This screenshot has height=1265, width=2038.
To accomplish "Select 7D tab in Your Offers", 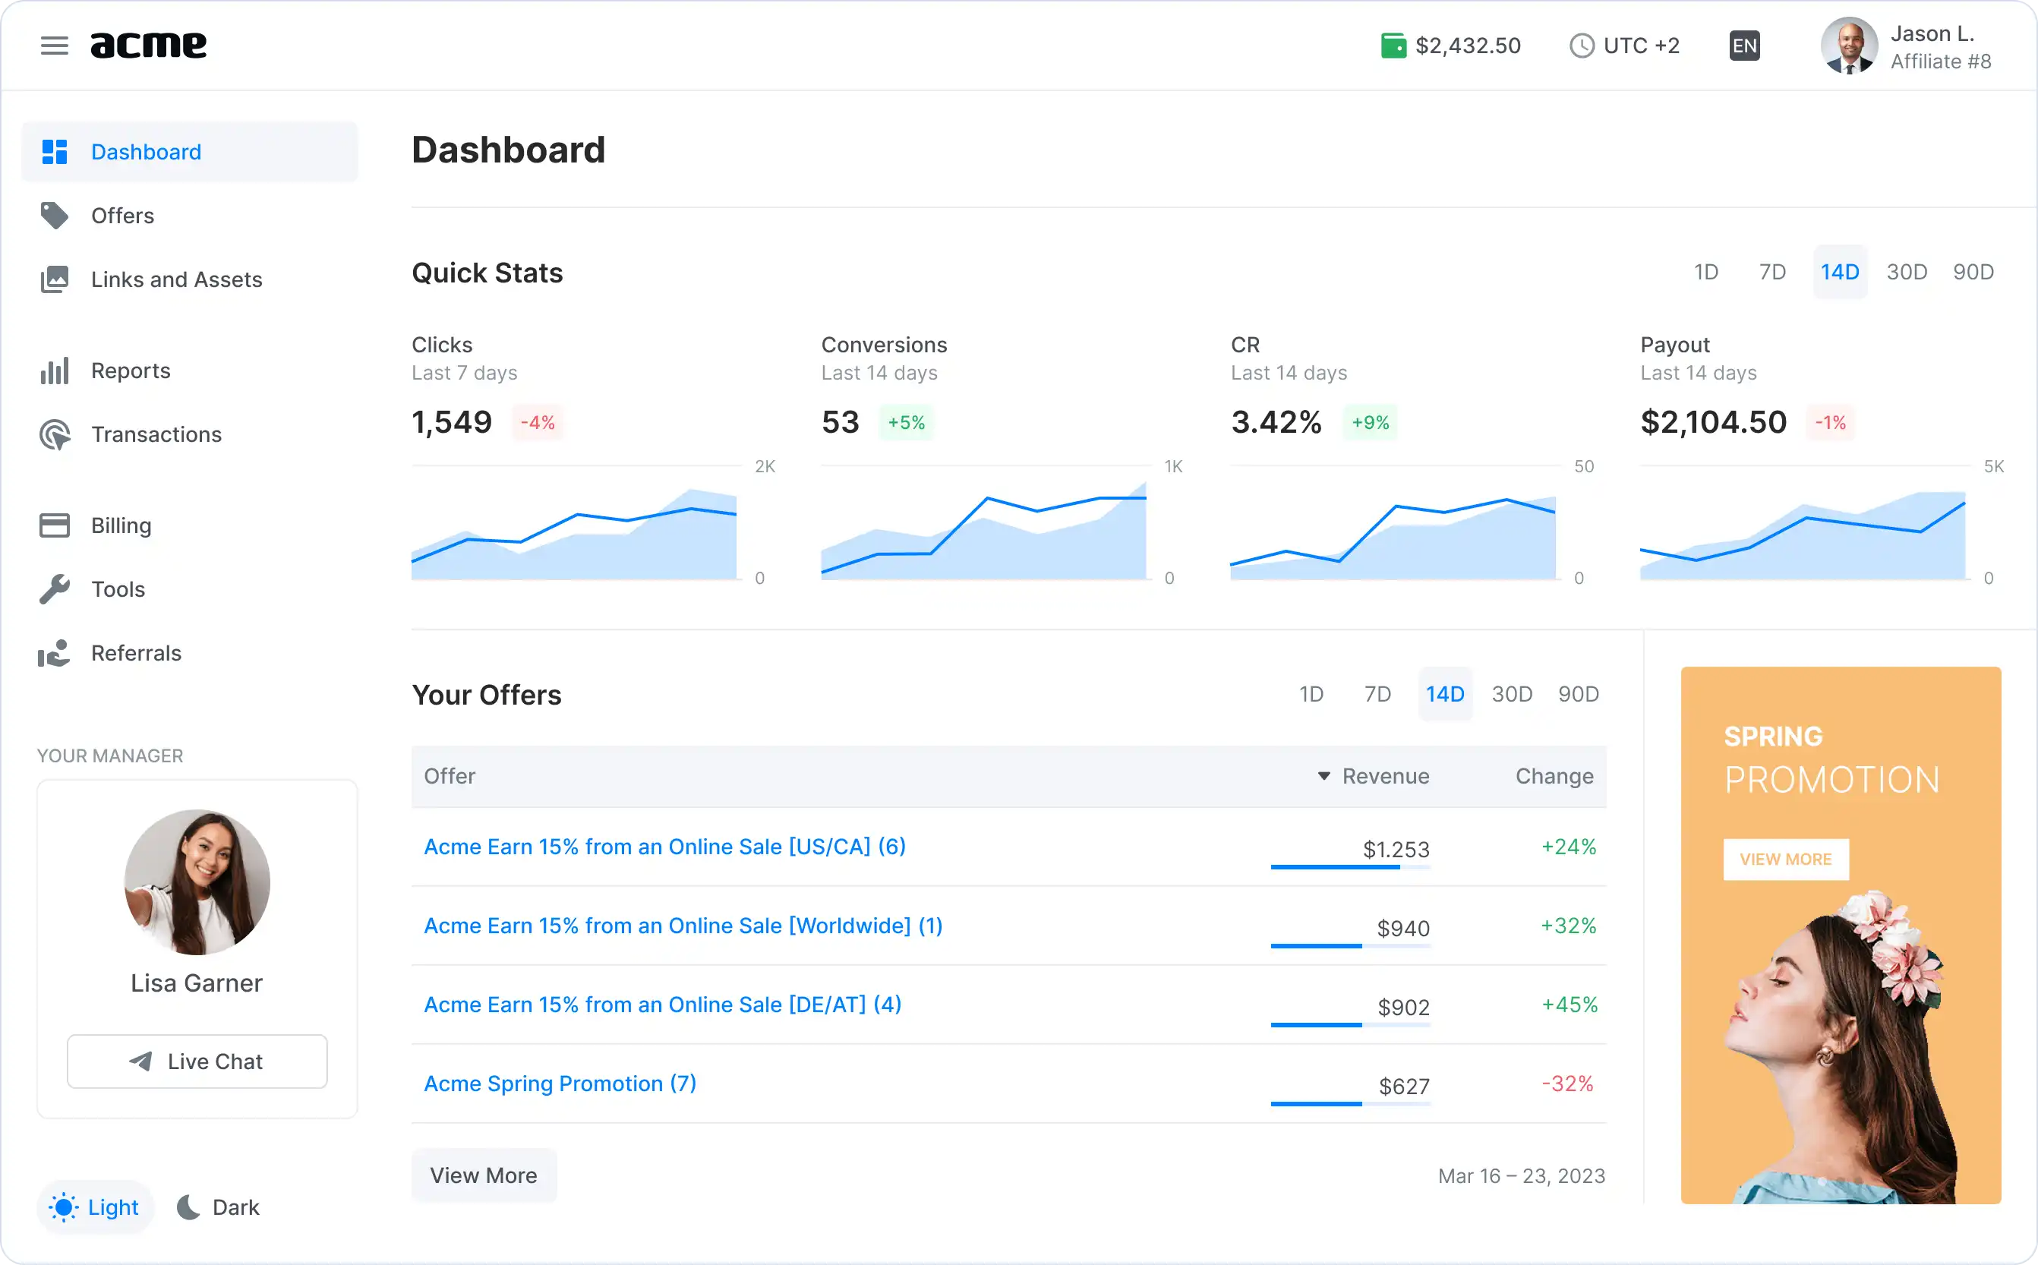I will click(1377, 695).
